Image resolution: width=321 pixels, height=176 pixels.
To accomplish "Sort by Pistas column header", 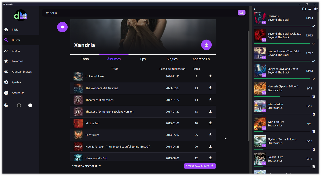I will pos(196,69).
